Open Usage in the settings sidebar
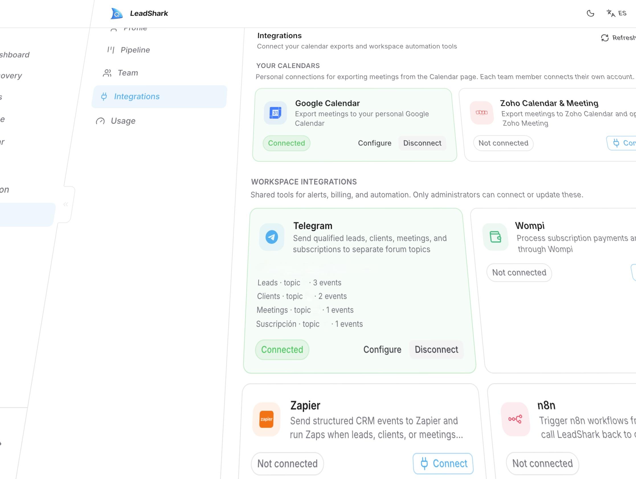Screen dimensions: 636x479 pos(116,121)
